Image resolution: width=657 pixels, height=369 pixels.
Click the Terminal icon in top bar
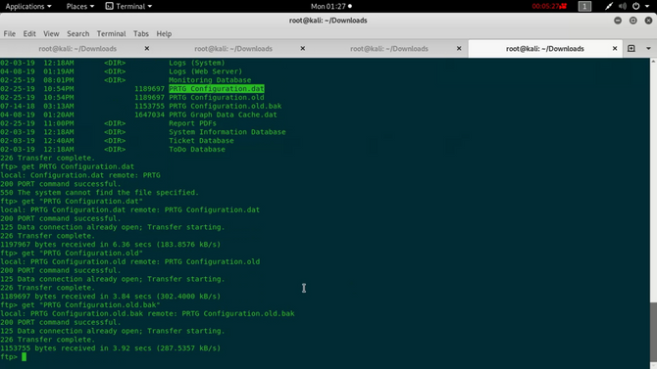tap(110, 6)
